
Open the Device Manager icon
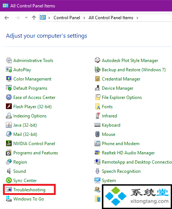(x=97, y=88)
